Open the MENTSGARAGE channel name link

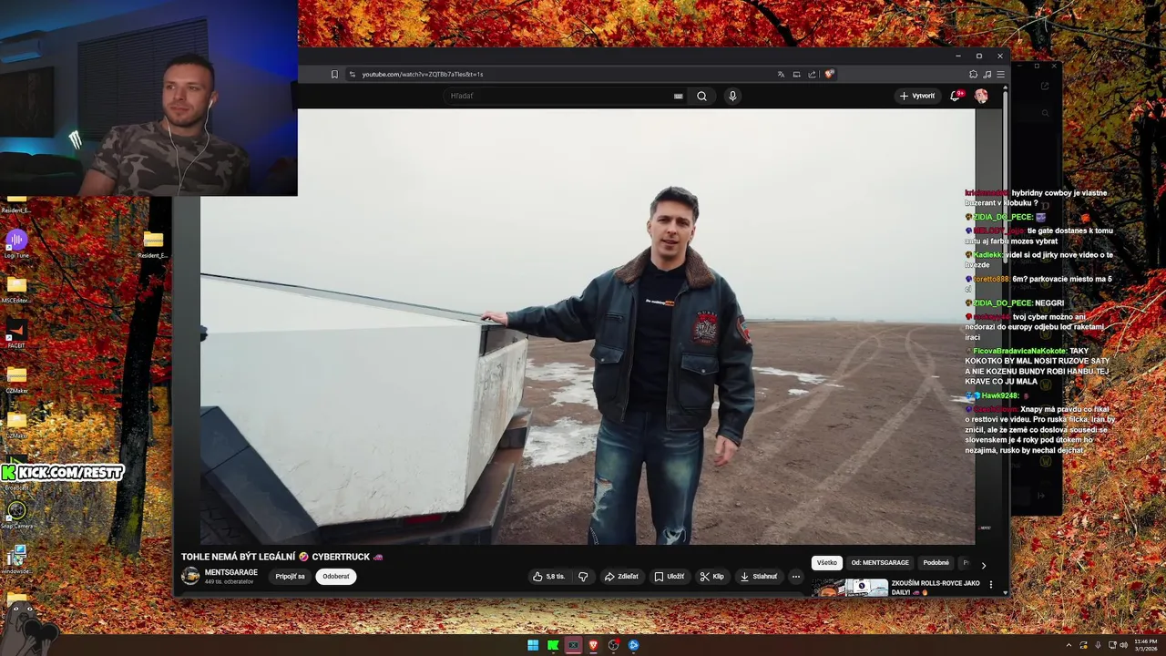point(231,572)
